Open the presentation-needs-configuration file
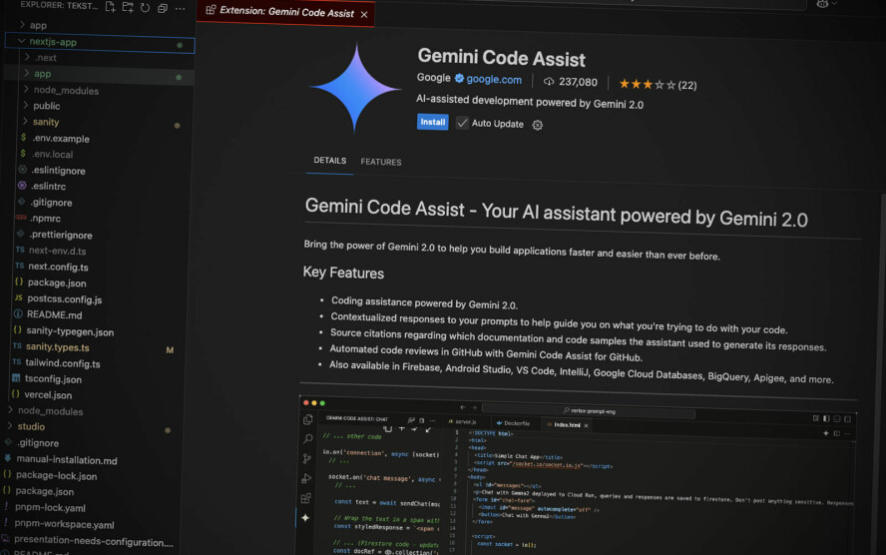Image resolution: width=886 pixels, height=555 pixels. tap(93, 541)
